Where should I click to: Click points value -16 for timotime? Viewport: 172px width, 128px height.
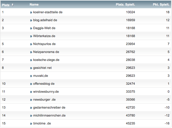coord(167,123)
